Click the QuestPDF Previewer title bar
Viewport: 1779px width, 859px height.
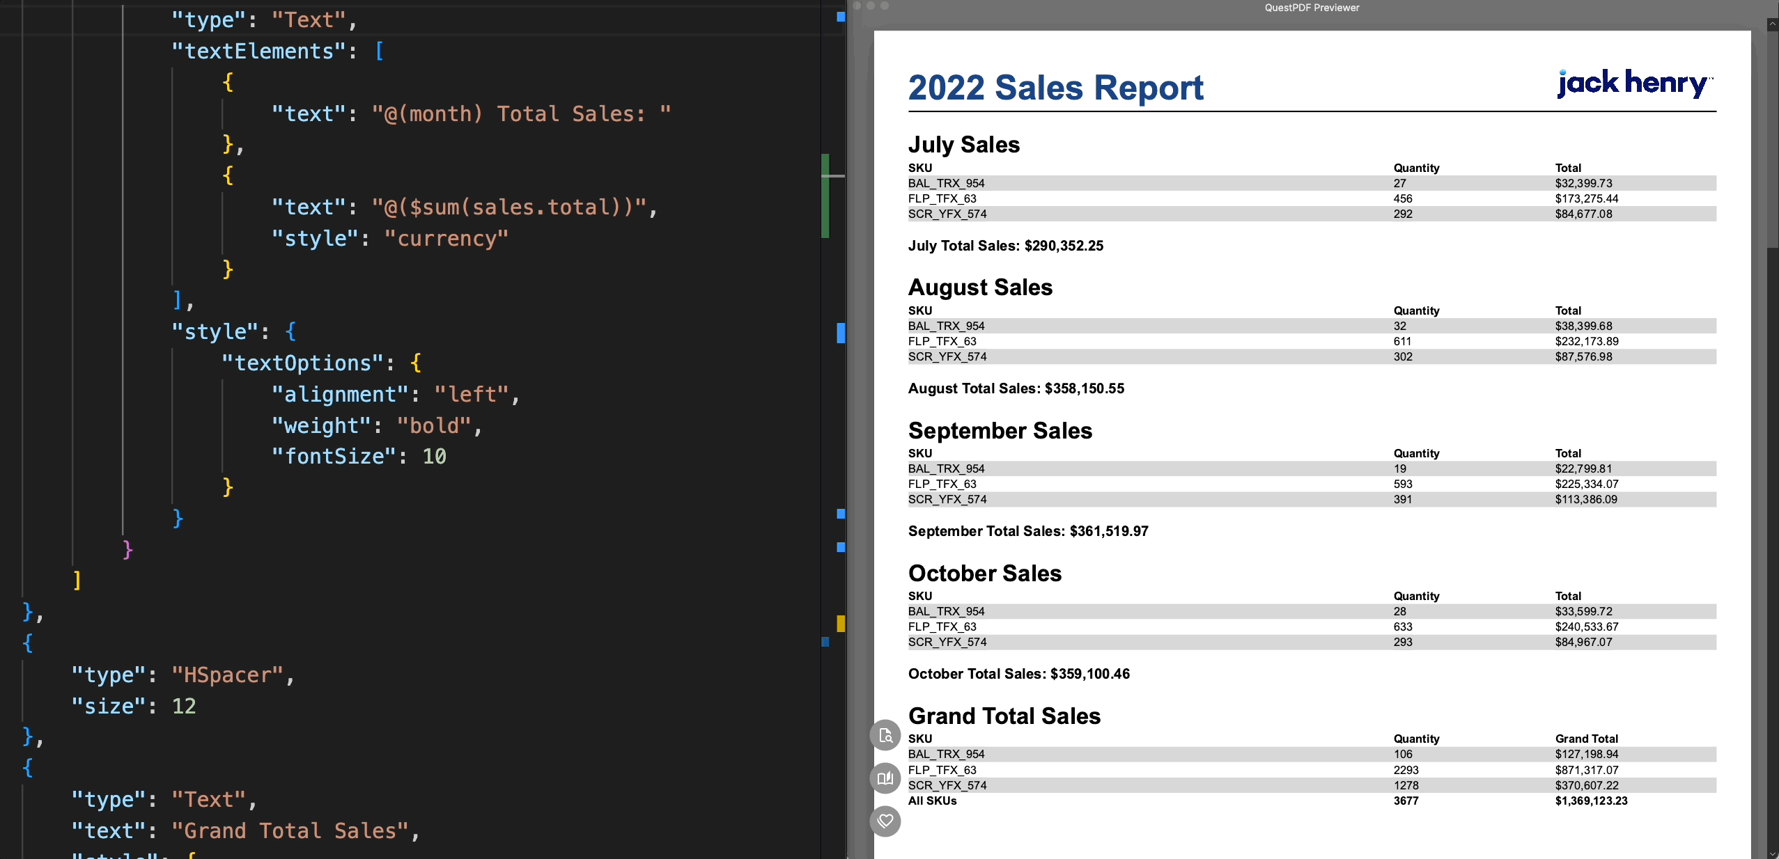click(x=1312, y=8)
